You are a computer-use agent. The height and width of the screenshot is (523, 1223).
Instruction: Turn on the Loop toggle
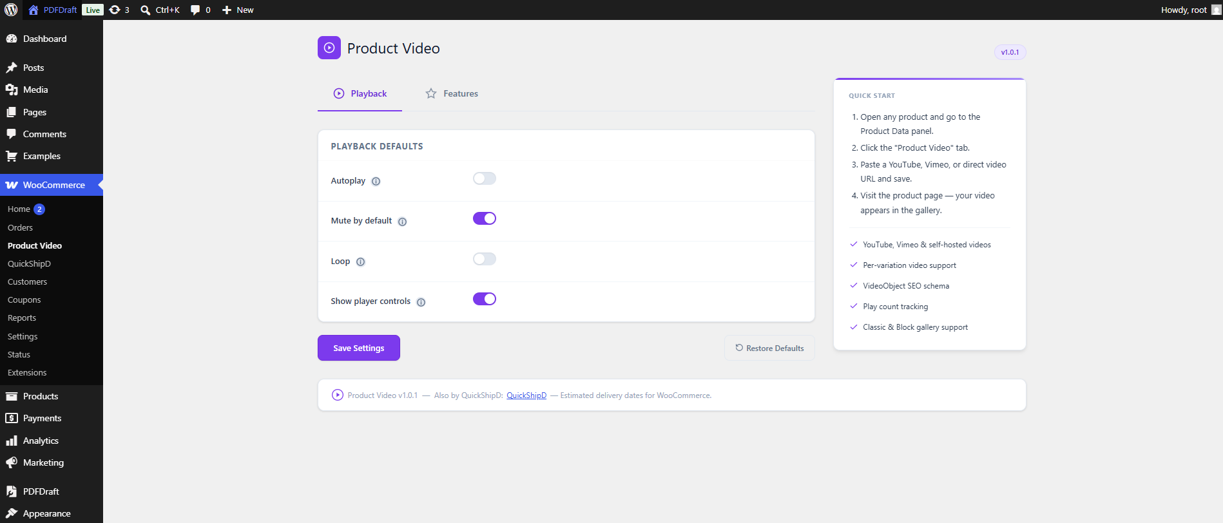(x=485, y=259)
